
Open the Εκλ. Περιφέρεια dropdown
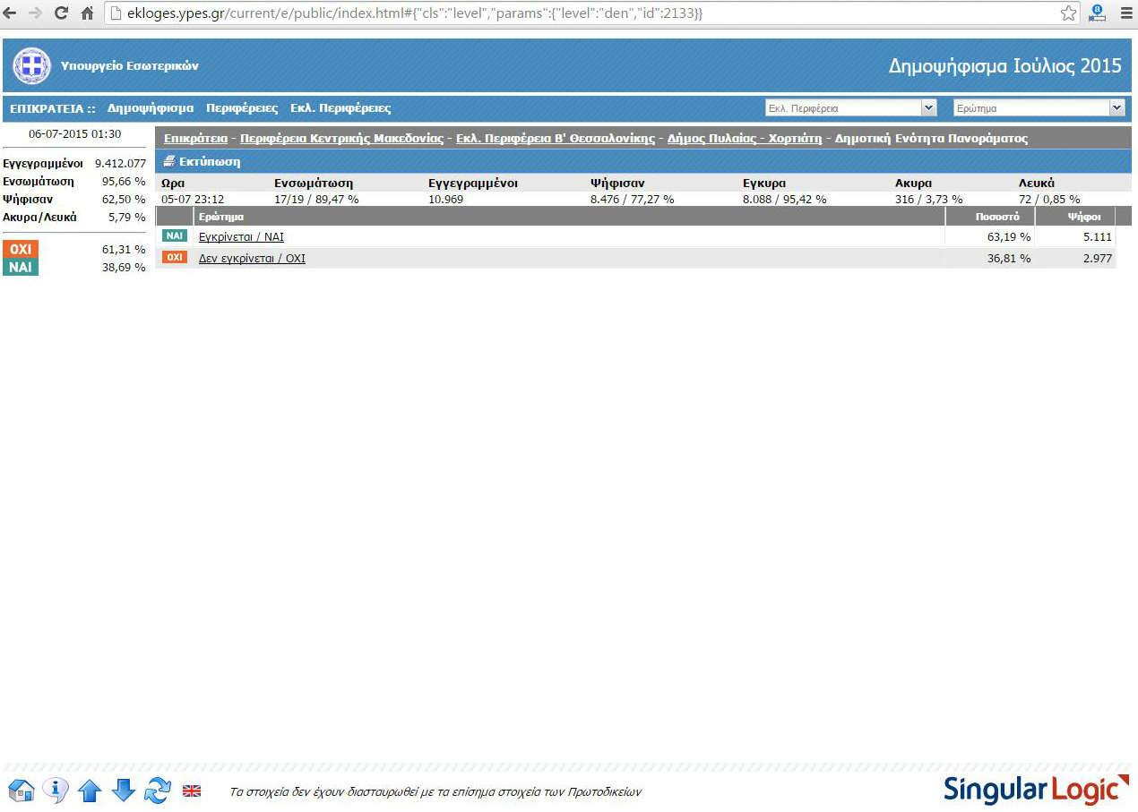pyautogui.click(x=850, y=107)
